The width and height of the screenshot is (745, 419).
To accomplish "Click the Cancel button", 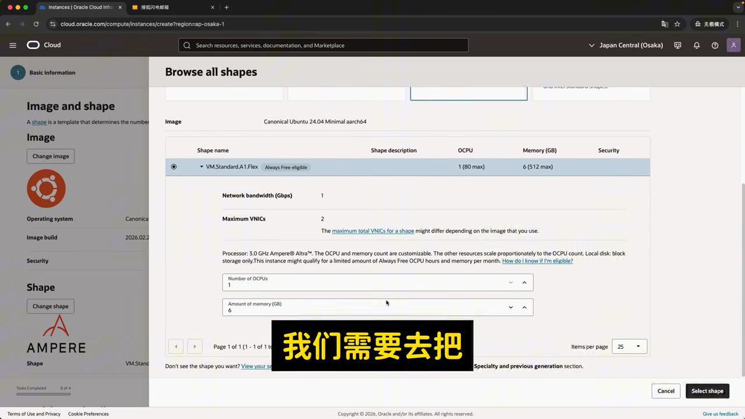I will click(x=666, y=391).
